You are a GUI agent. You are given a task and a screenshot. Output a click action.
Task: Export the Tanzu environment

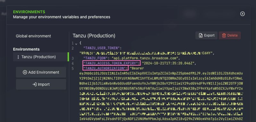click(x=207, y=36)
